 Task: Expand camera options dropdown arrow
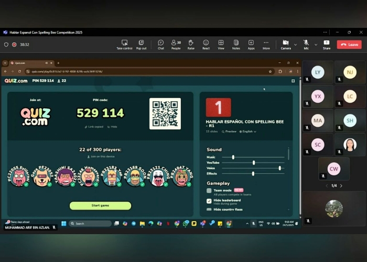296,45
